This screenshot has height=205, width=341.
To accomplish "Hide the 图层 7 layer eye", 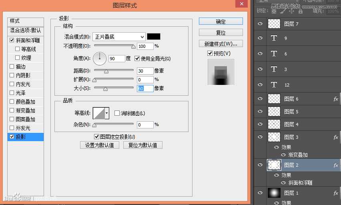I will [x=260, y=24].
